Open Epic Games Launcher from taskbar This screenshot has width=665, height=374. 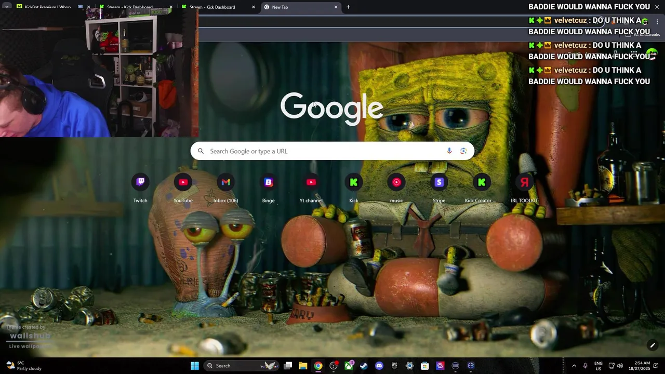pos(394,366)
